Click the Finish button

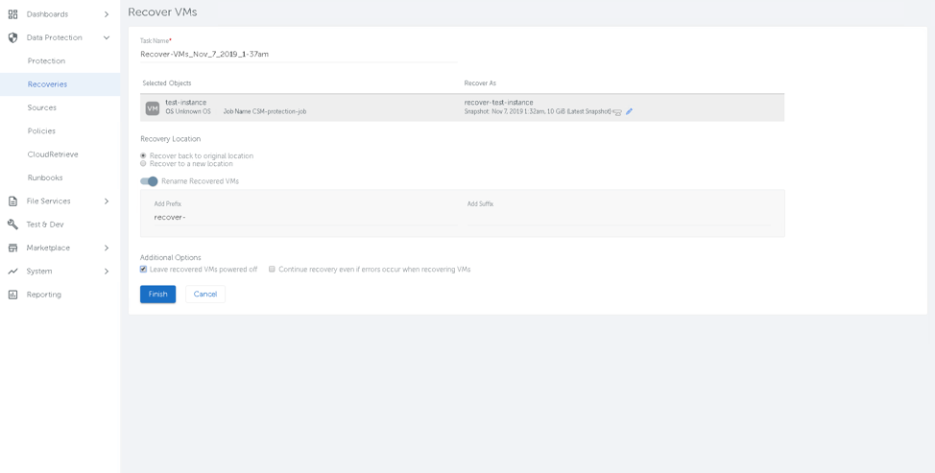point(157,295)
